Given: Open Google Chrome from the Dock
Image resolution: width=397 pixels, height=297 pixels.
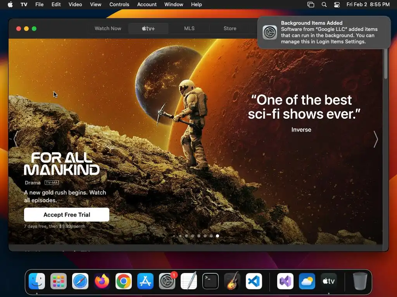Looking at the screenshot, I should 124,281.
